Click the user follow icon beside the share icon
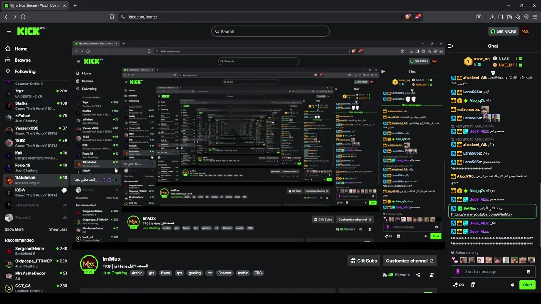Screen dimensions: 541x304 click(x=432, y=275)
